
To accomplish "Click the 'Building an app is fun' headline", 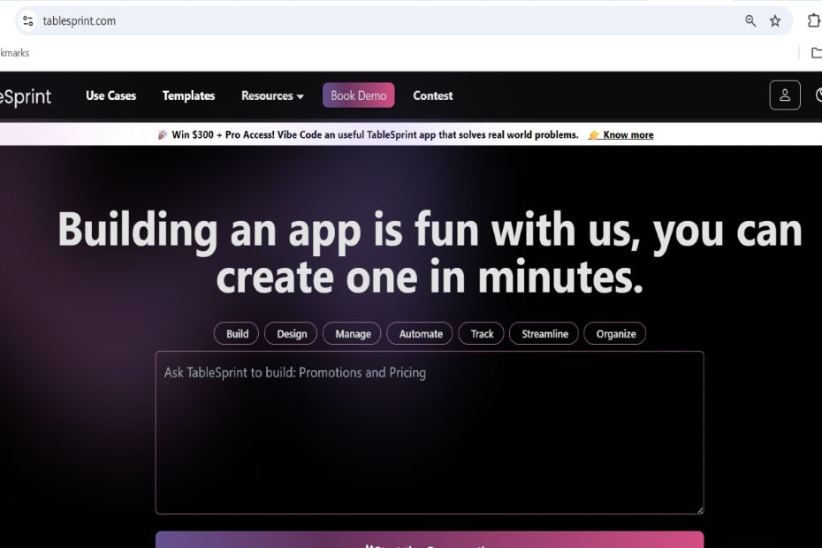I will 430,253.
